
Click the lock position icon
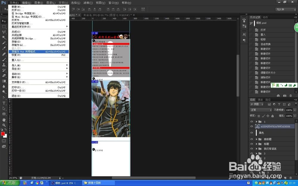pos(268,116)
